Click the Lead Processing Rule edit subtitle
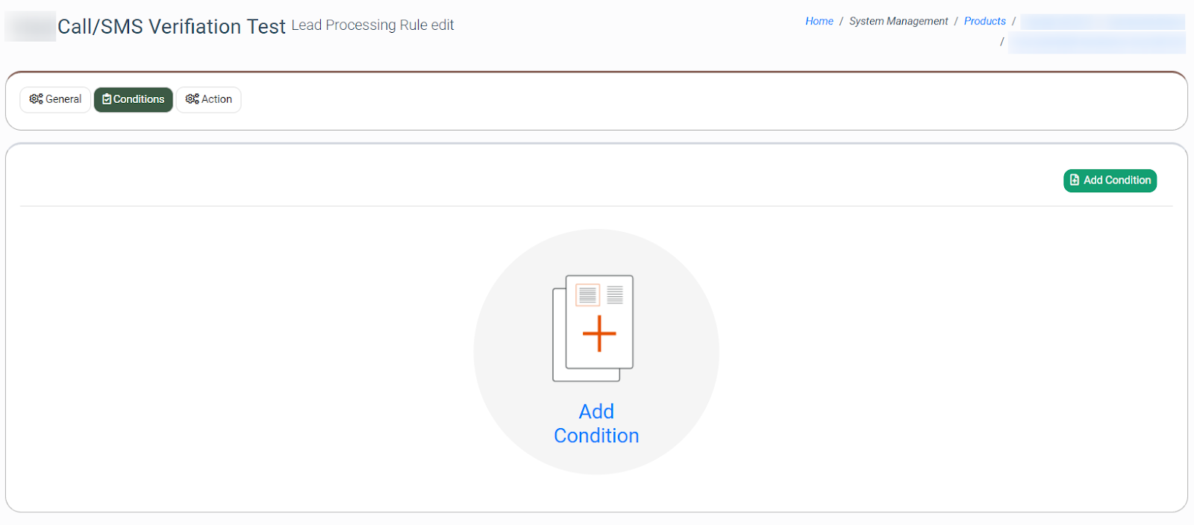The height and width of the screenshot is (525, 1194). click(x=372, y=25)
